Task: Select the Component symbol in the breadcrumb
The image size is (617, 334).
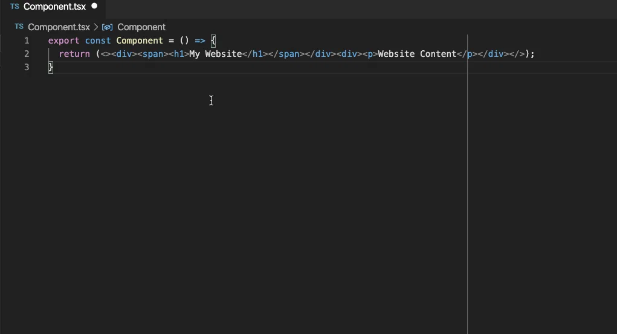Action: (x=141, y=27)
